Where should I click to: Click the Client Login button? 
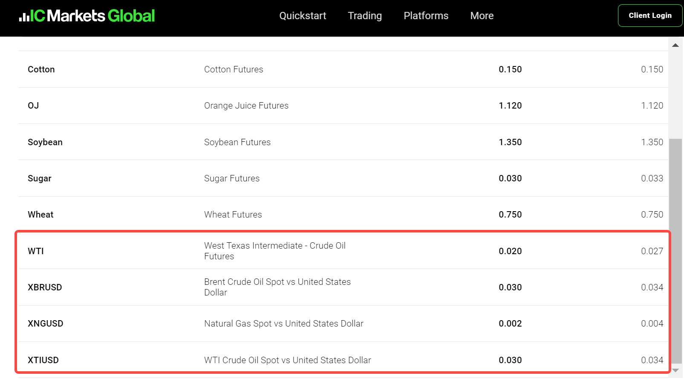(650, 15)
